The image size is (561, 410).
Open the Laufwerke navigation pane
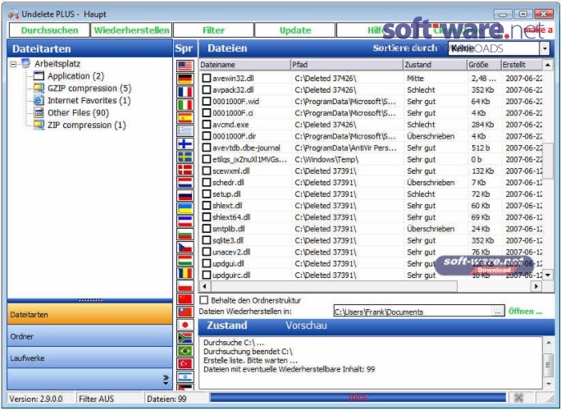89,358
